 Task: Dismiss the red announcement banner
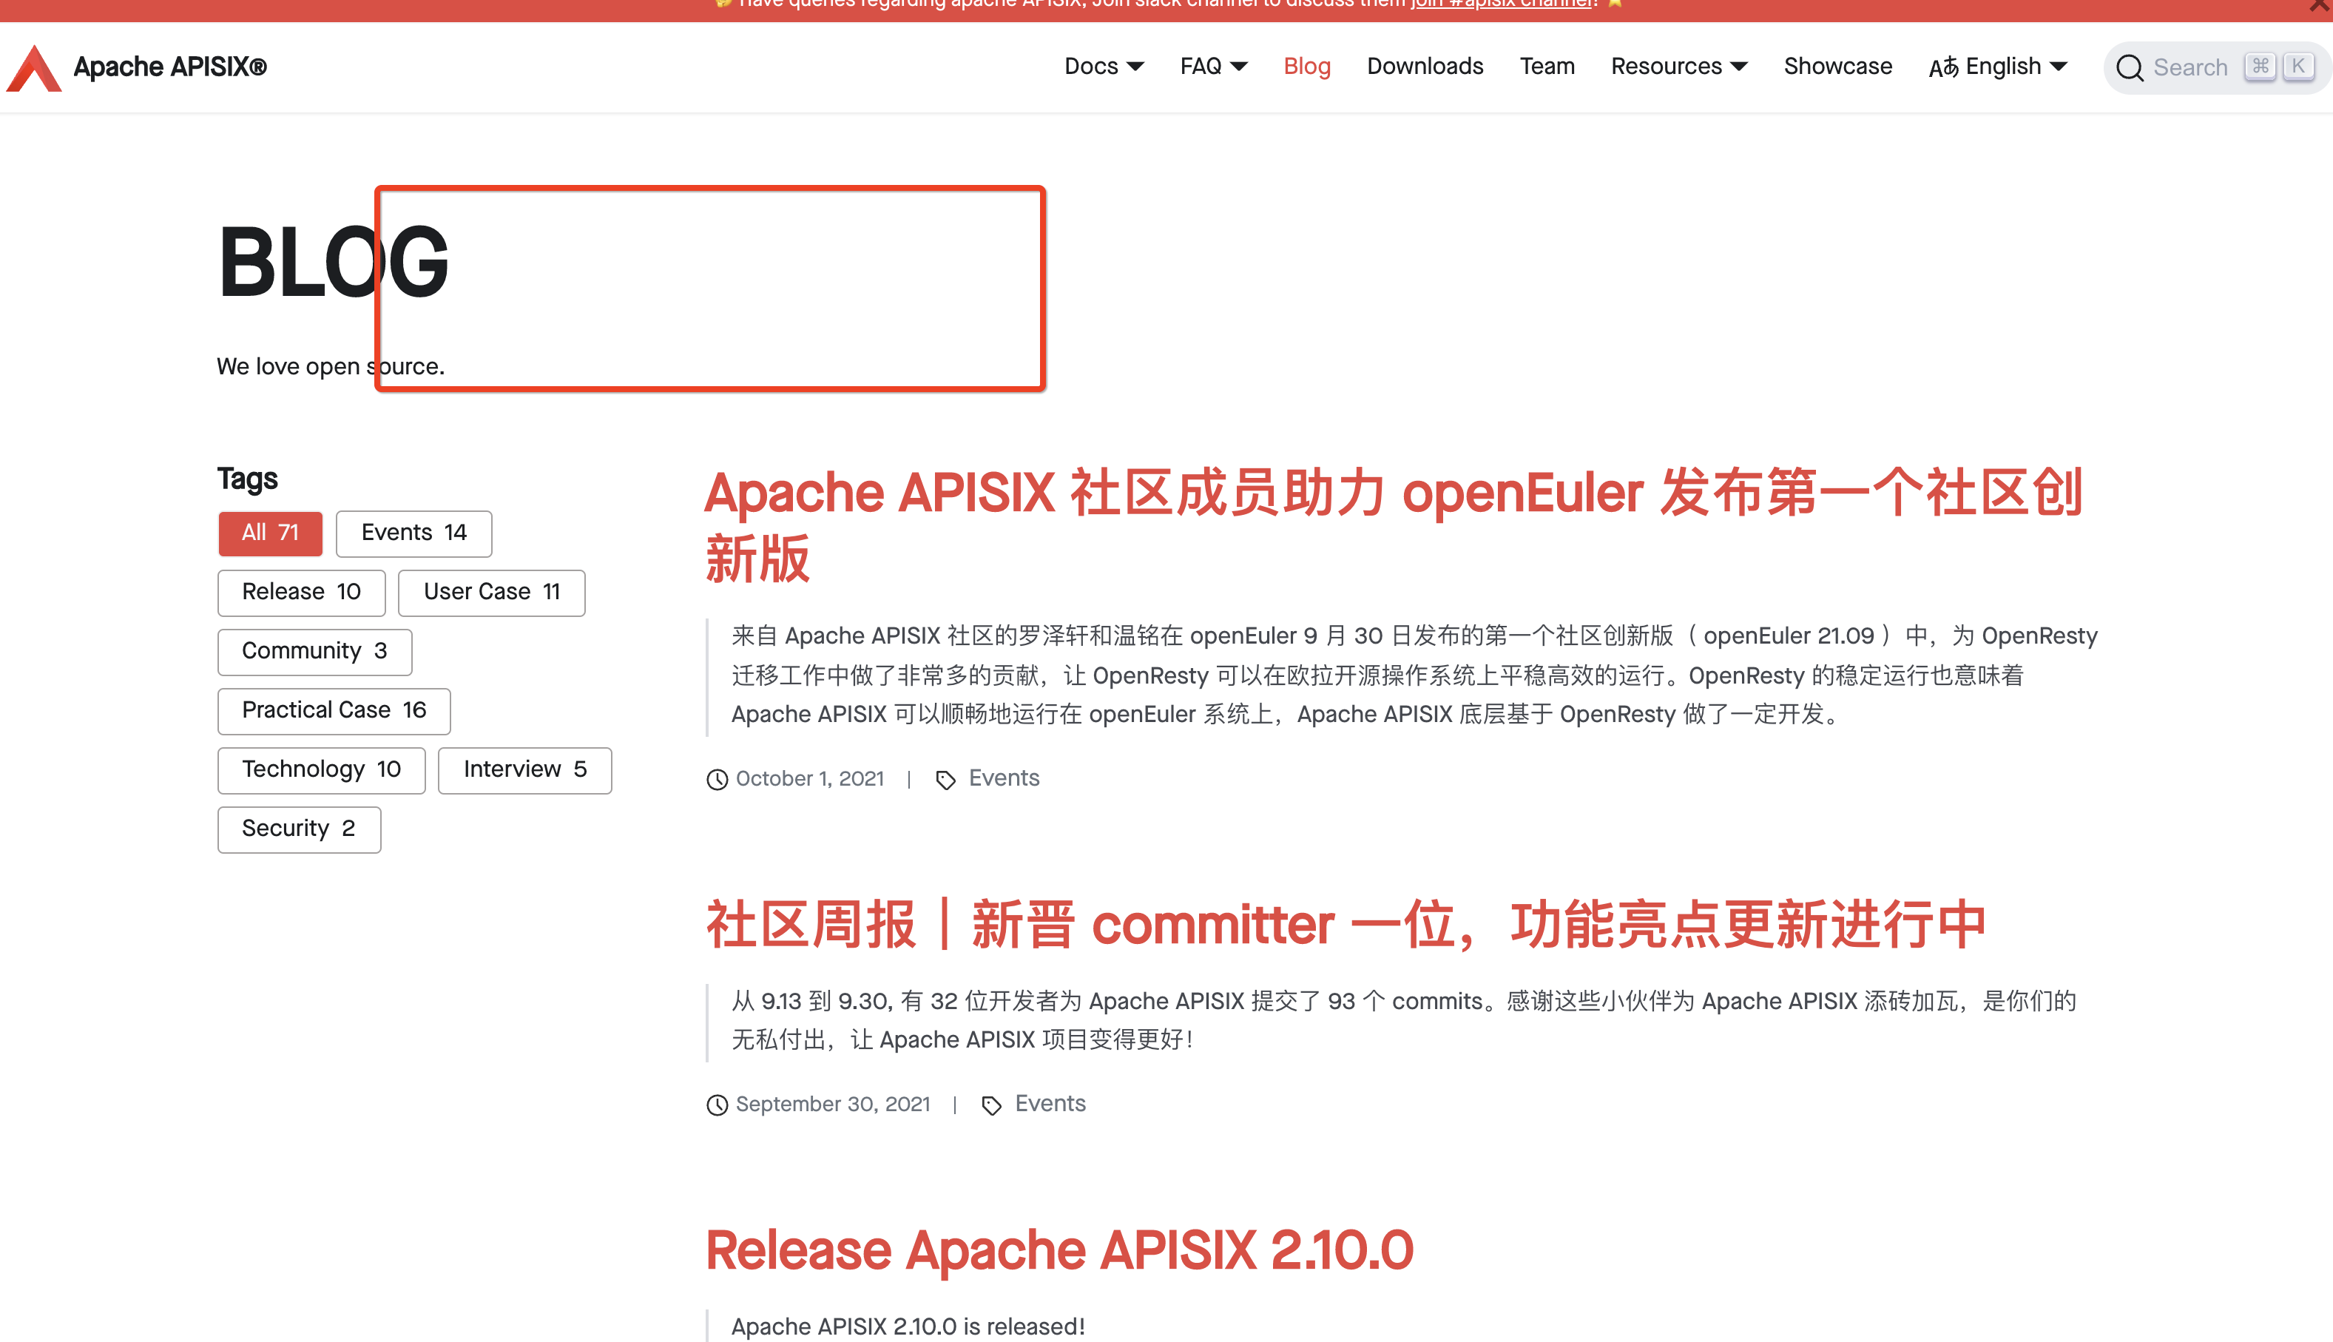(2318, 5)
